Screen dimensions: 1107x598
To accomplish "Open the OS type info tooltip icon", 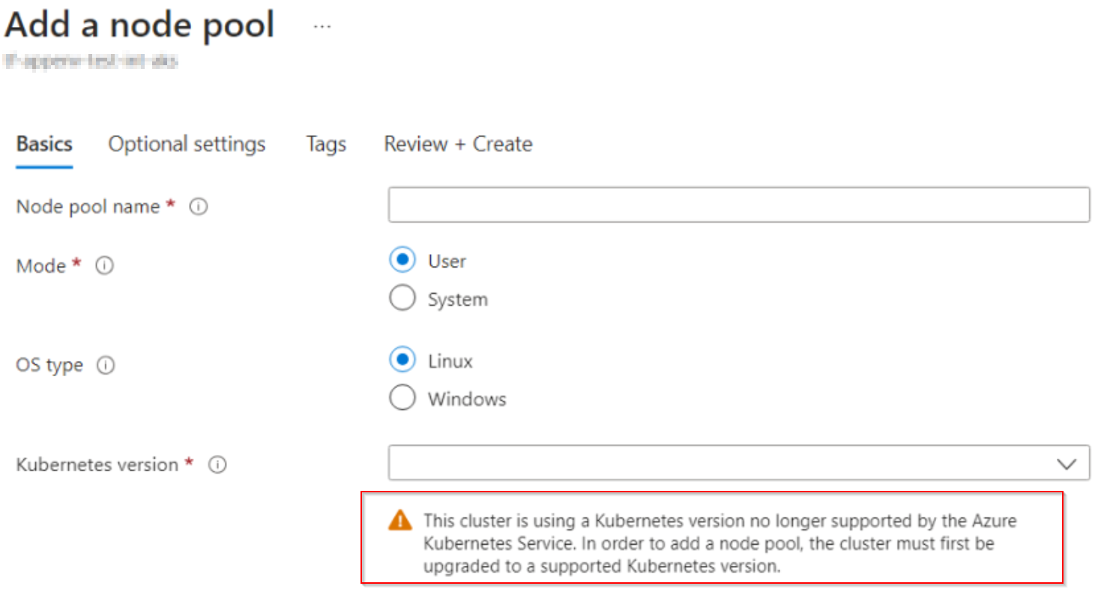I will pyautogui.click(x=106, y=365).
